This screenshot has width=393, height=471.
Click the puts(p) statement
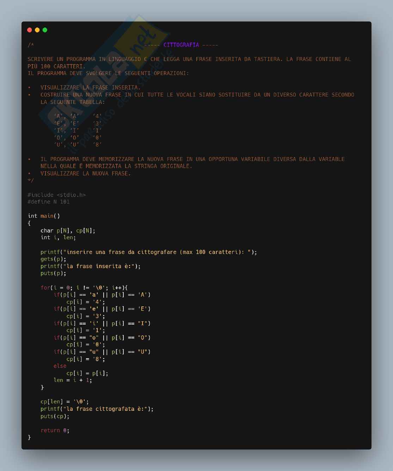click(x=53, y=273)
